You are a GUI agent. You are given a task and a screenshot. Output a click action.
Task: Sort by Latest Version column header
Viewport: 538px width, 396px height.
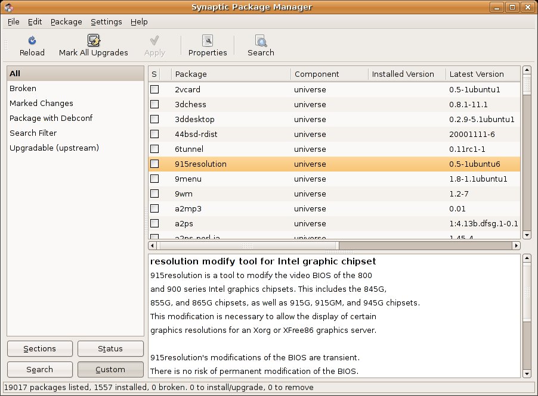coord(483,74)
